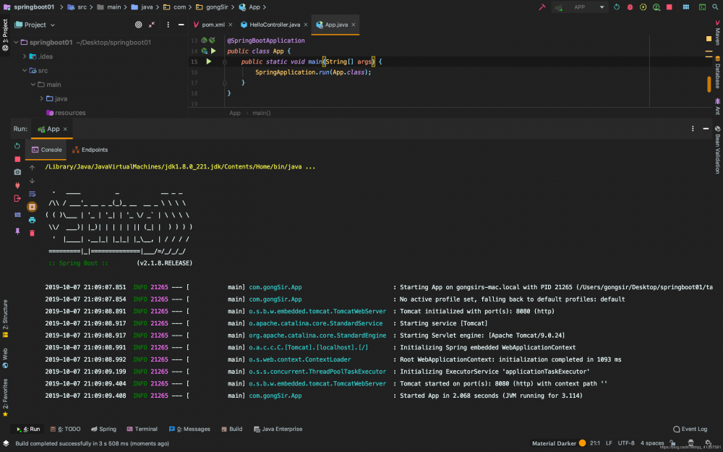The height and width of the screenshot is (452, 723).
Task: Open the Event Log
Action: (x=690, y=429)
